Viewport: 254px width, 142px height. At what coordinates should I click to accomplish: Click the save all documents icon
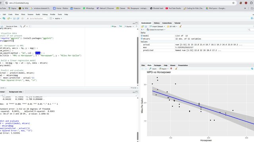18,19
